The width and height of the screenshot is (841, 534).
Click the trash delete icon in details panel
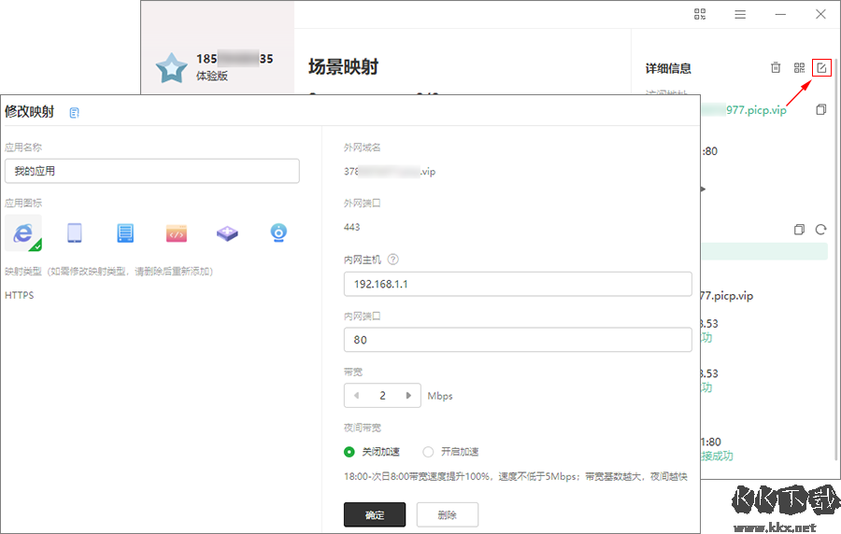[776, 67]
